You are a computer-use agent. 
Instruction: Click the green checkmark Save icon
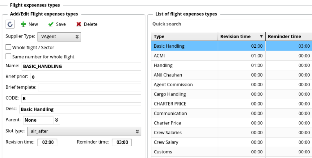(51, 24)
